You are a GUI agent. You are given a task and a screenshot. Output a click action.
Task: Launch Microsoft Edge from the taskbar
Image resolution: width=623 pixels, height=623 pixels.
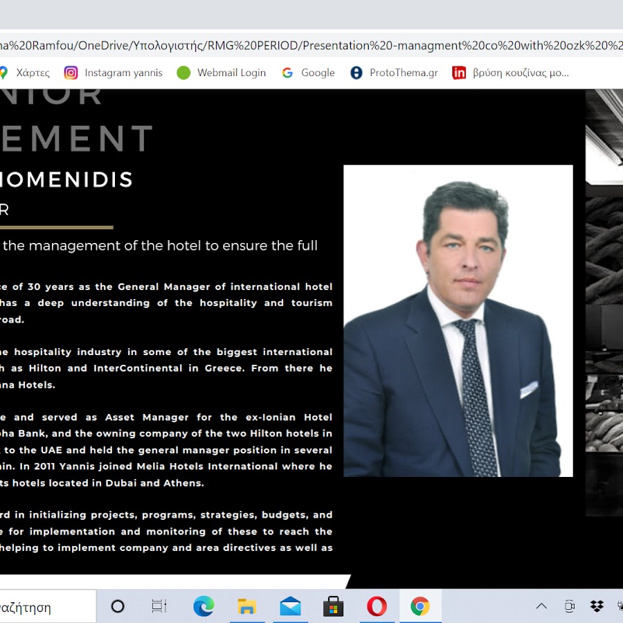click(x=204, y=606)
